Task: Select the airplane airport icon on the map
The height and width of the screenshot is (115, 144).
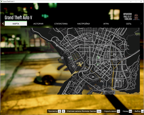Action: click(x=76, y=93)
